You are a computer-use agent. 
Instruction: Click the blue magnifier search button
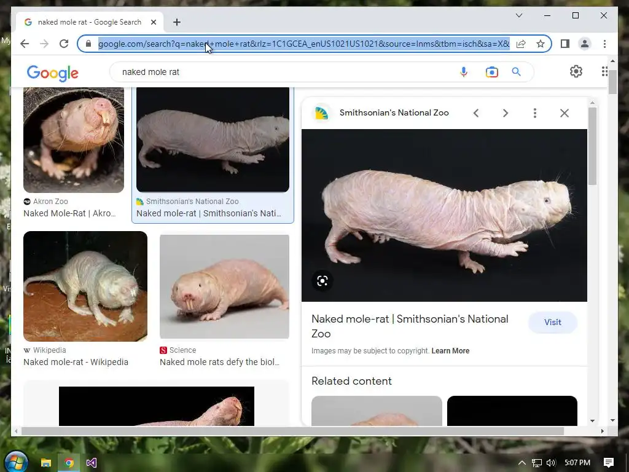[x=516, y=72]
